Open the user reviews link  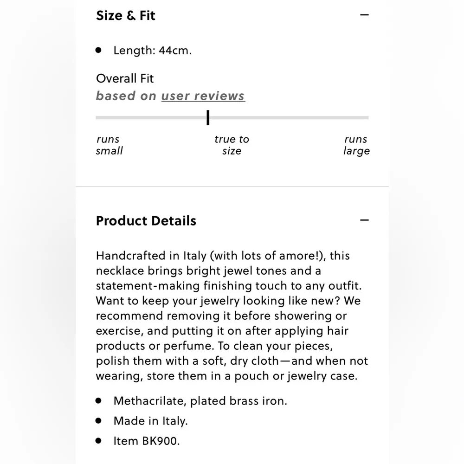pos(203,96)
